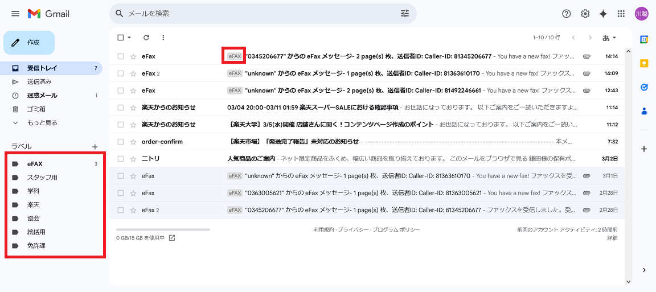Click the 作成 compose button
The width and height of the screenshot is (656, 292).
(29, 43)
